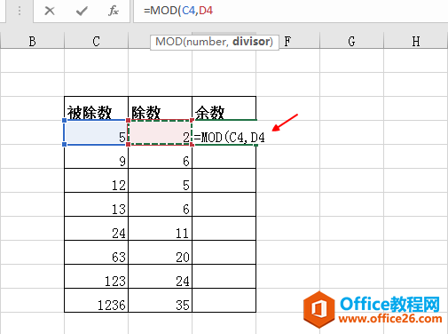Select the dividend cell with value 13

(96, 204)
